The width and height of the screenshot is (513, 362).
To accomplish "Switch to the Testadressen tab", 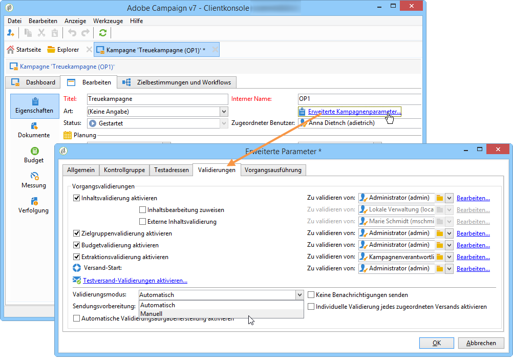I will pyautogui.click(x=172, y=170).
